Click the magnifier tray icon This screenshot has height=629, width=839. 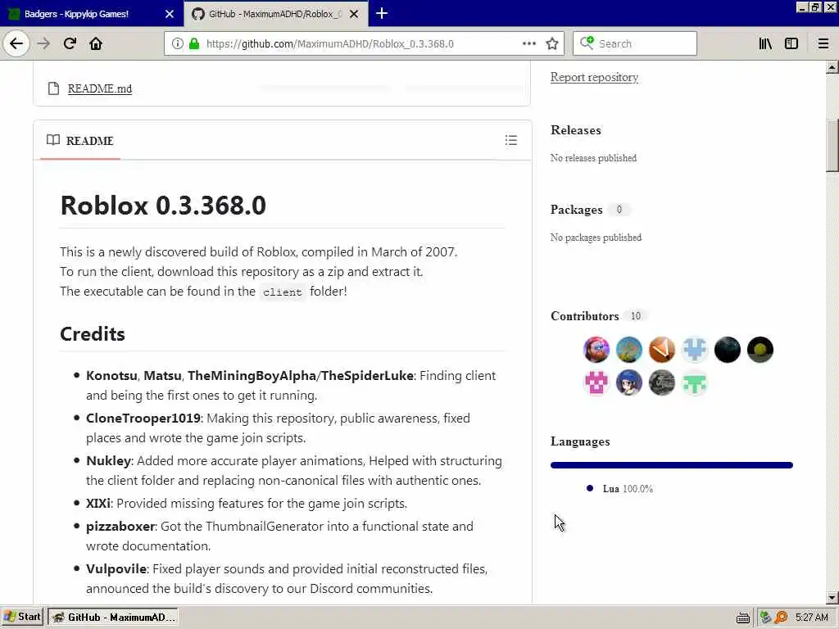(x=781, y=618)
